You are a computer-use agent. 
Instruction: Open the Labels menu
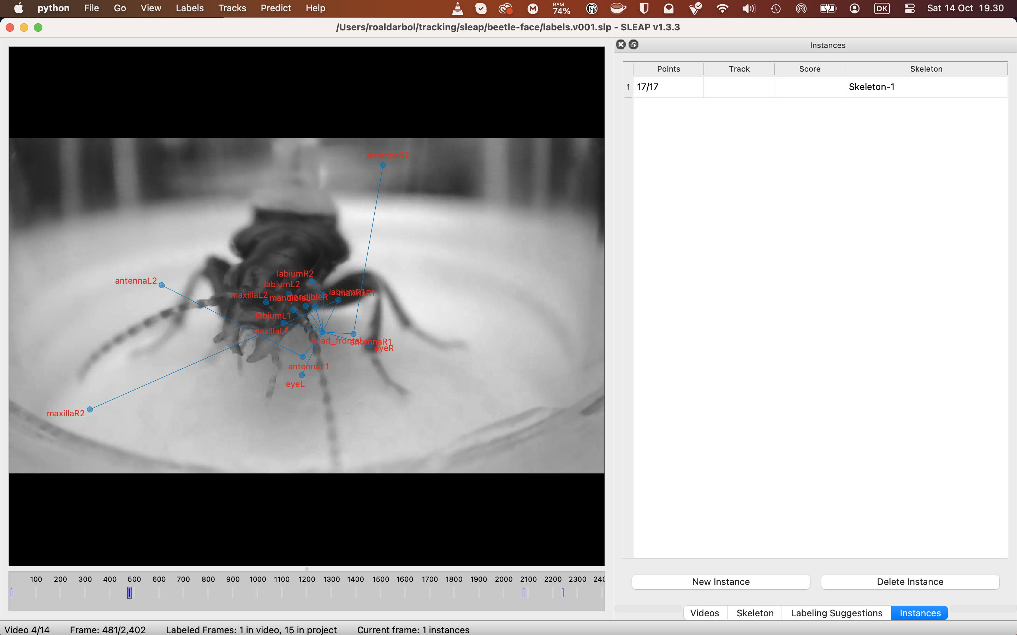[190, 8]
